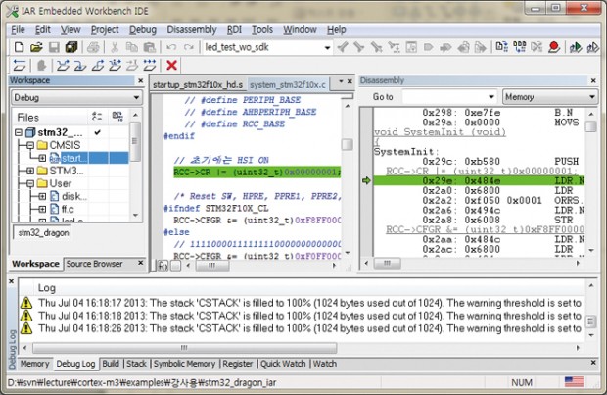
Task: Click the Go debug icon with dots
Action: click(150, 65)
